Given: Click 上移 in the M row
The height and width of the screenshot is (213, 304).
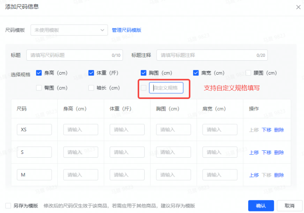Looking at the screenshot, I should [254, 175].
